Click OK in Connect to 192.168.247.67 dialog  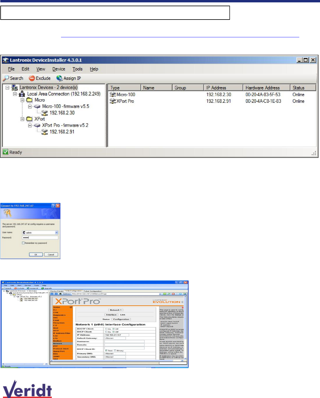[36, 255]
